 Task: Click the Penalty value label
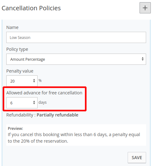coord(20,71)
